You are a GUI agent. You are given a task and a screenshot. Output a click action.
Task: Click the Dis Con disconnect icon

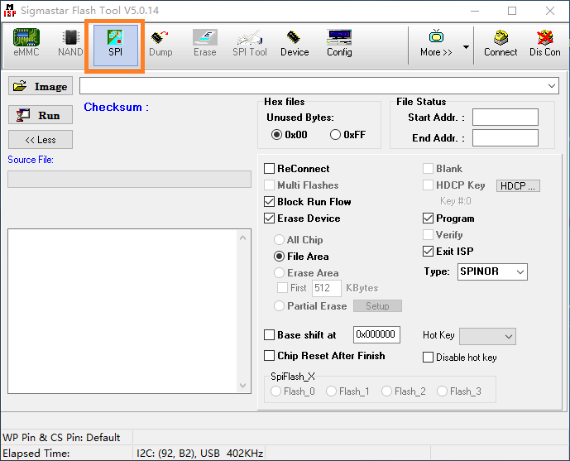coord(545,43)
